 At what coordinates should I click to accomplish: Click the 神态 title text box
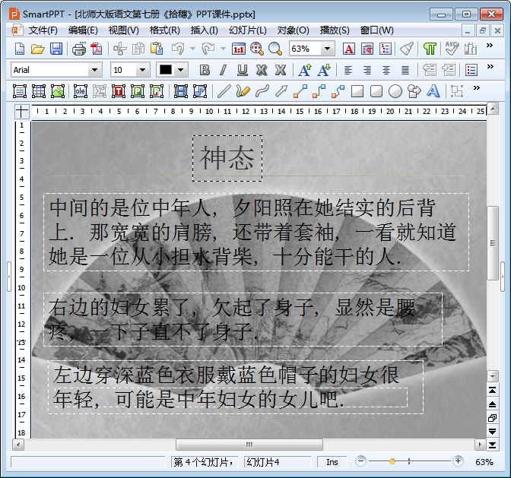click(x=227, y=158)
